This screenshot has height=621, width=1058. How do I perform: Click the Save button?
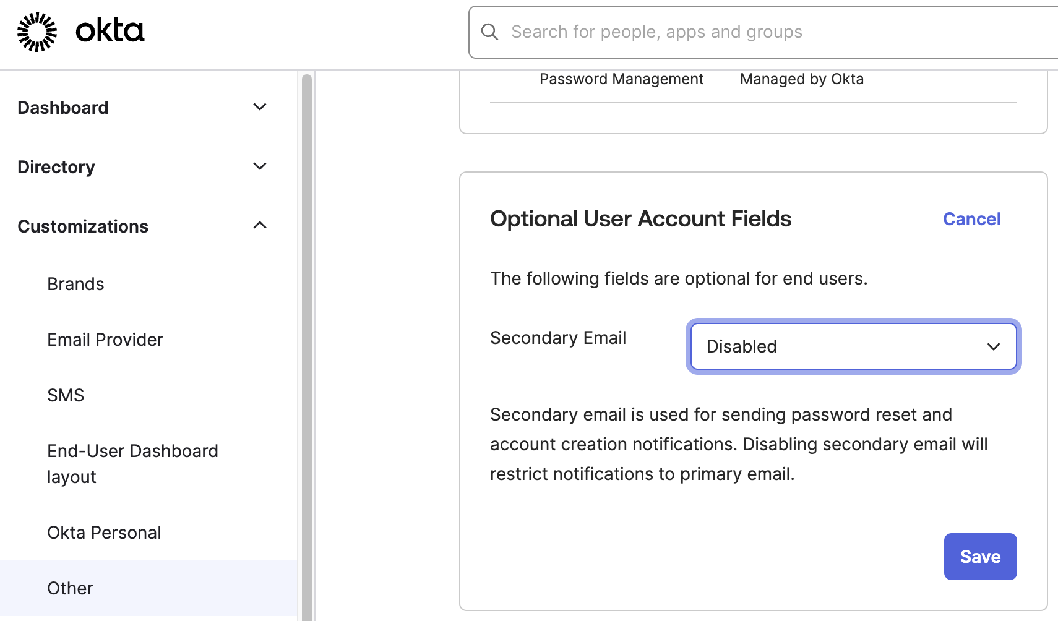point(980,556)
